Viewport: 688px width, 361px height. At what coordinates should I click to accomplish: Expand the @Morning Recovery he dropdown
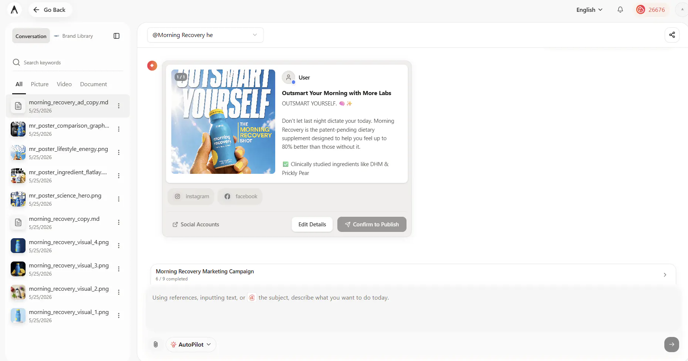(x=205, y=35)
